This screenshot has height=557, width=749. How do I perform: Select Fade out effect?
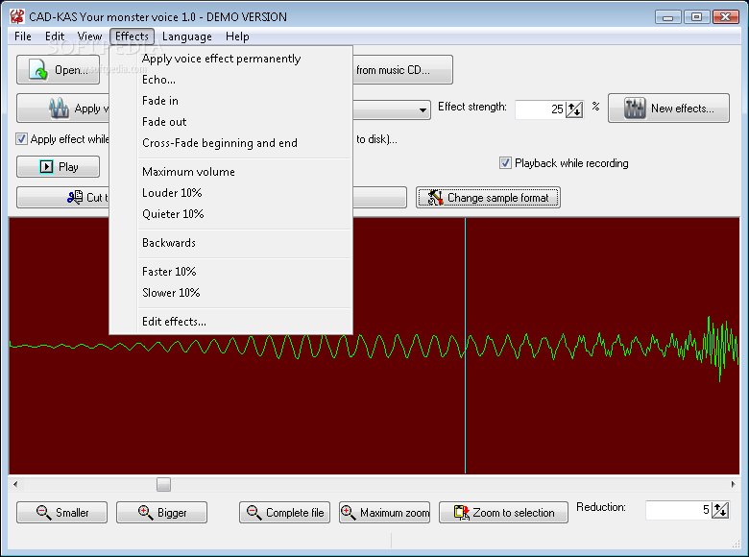pos(231,121)
